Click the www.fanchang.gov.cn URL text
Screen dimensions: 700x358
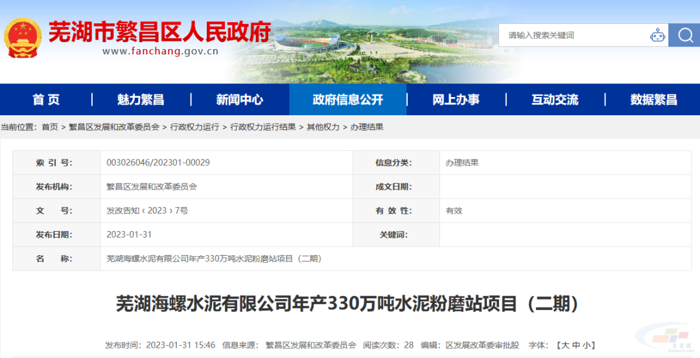pos(160,51)
